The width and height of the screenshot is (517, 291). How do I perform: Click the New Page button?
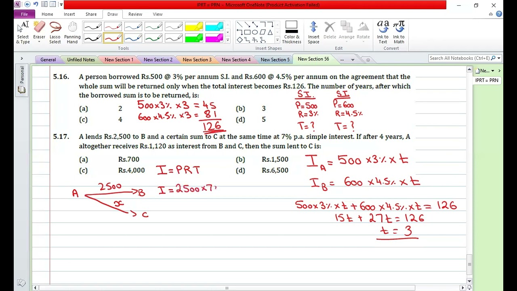tap(482, 71)
